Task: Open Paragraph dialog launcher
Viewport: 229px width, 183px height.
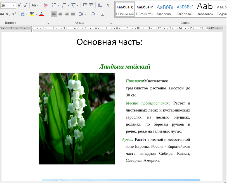Action: click(110, 23)
